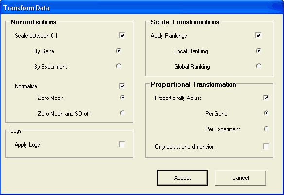Screen dimensions: 284x195
Task: Enable the Apply Logs checkbox
Action: click(122, 144)
